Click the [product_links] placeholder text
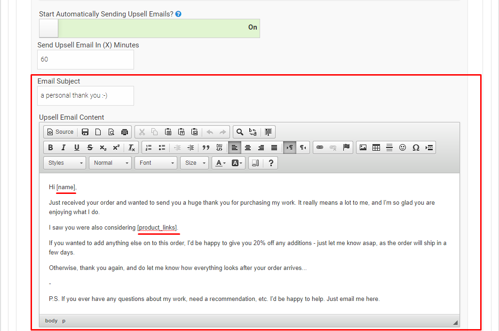This screenshot has height=331, width=499. (158, 227)
